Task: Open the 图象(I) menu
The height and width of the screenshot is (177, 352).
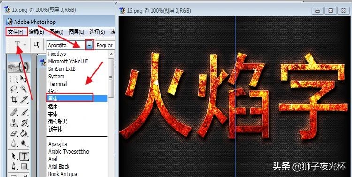Action: click(56, 32)
